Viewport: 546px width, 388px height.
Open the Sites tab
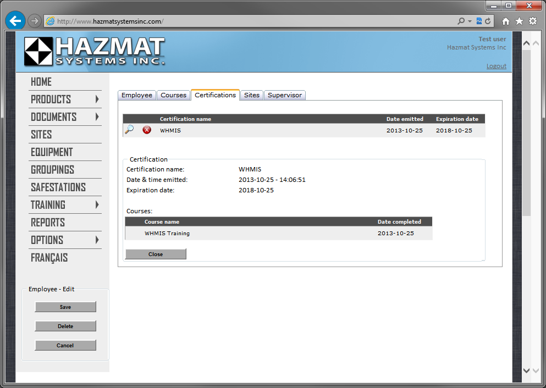pyautogui.click(x=252, y=95)
